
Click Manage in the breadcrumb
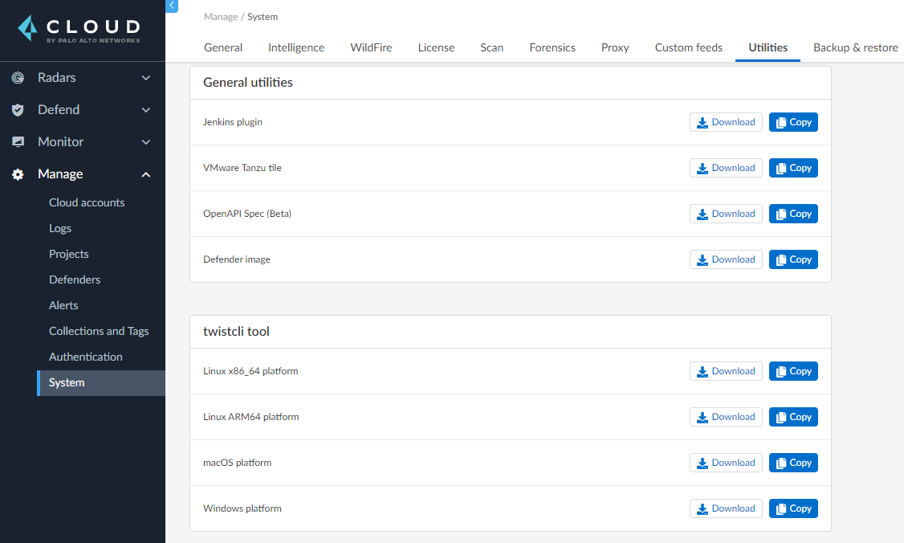(221, 17)
